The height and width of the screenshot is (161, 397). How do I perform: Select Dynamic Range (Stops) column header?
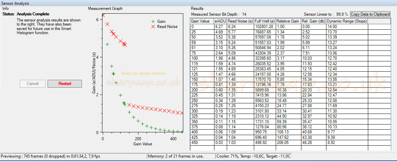[x=347, y=21]
